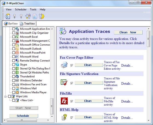The image size is (153, 125).
Task: Uncheck the Fax Cover Page Editor checkbox
Action: click(x=72, y=65)
